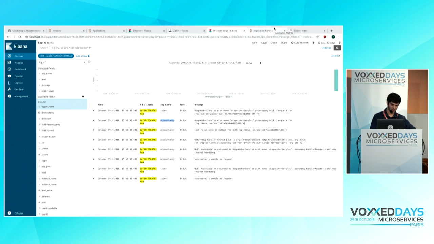Go forward in browser history
Viewport: 434px width, 244px height.
click(14, 37)
